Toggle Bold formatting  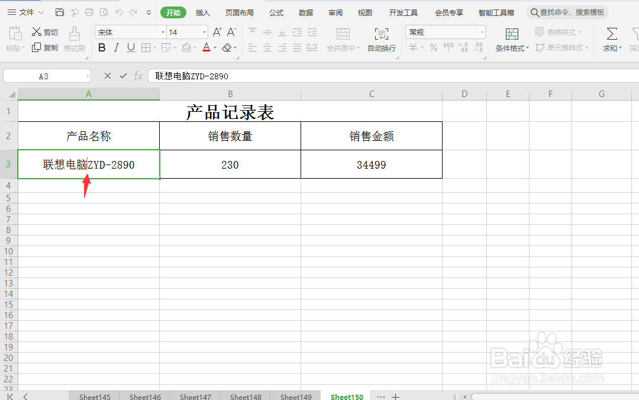coord(102,48)
